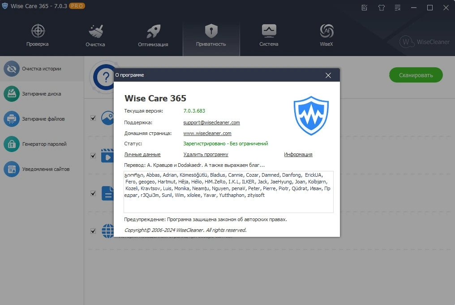Click the translator credits text box
Viewport: 455px width, 305px height.
pos(228,192)
